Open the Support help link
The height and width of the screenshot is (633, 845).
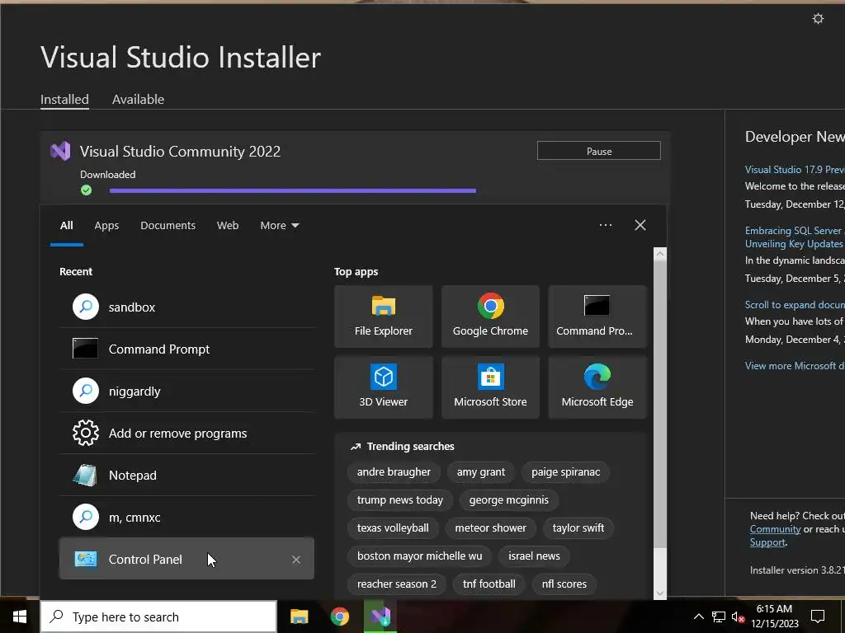click(768, 542)
